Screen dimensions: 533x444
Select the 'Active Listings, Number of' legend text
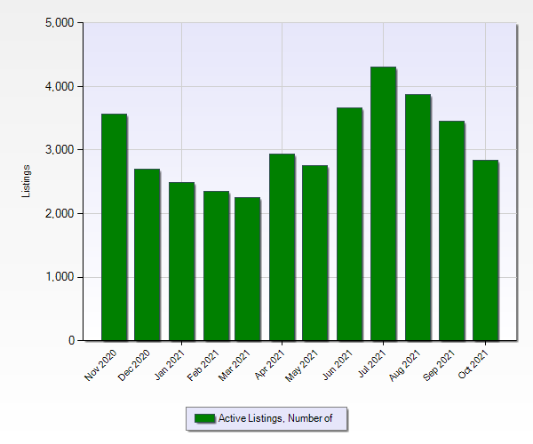[x=274, y=418]
